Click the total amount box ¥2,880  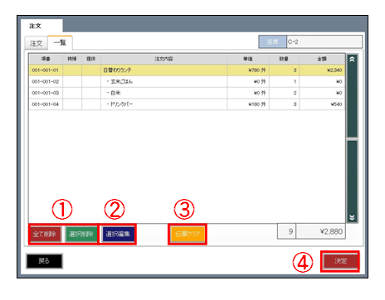point(320,231)
